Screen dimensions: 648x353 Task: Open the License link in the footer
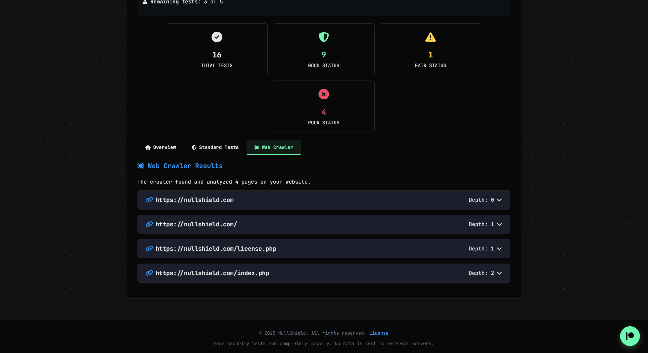tap(379, 333)
